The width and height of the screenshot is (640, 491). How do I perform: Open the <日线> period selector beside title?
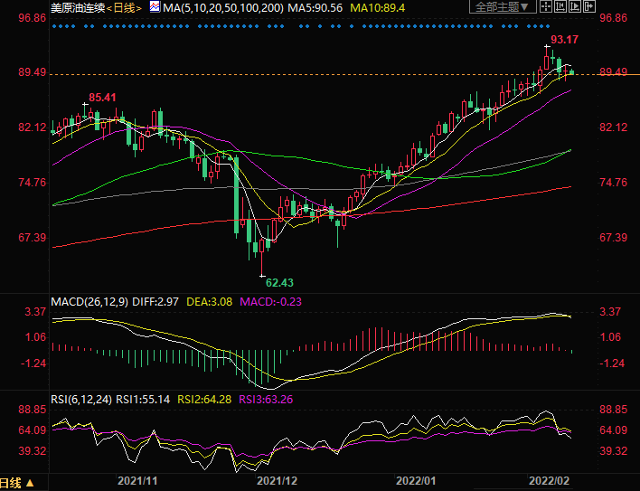click(x=125, y=7)
